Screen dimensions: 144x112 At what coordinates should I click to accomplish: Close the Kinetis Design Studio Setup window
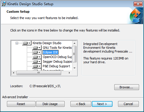coord(138,4)
